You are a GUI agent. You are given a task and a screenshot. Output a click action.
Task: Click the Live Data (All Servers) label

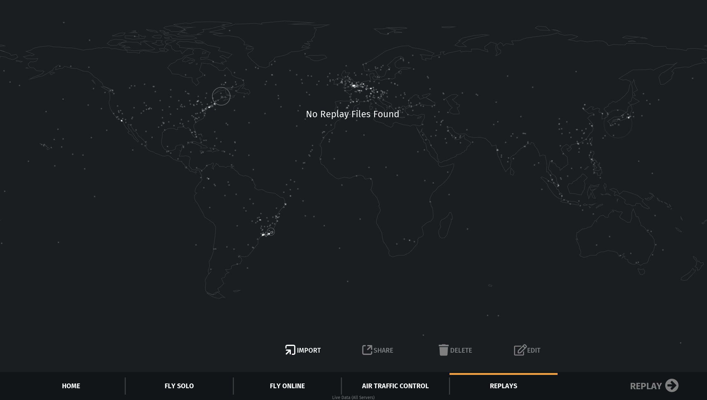pyautogui.click(x=353, y=397)
